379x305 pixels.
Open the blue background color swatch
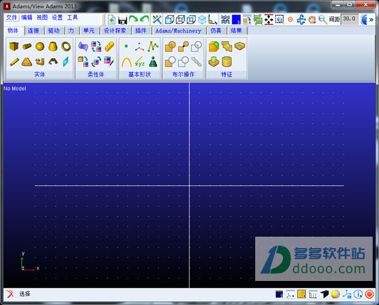click(x=236, y=20)
